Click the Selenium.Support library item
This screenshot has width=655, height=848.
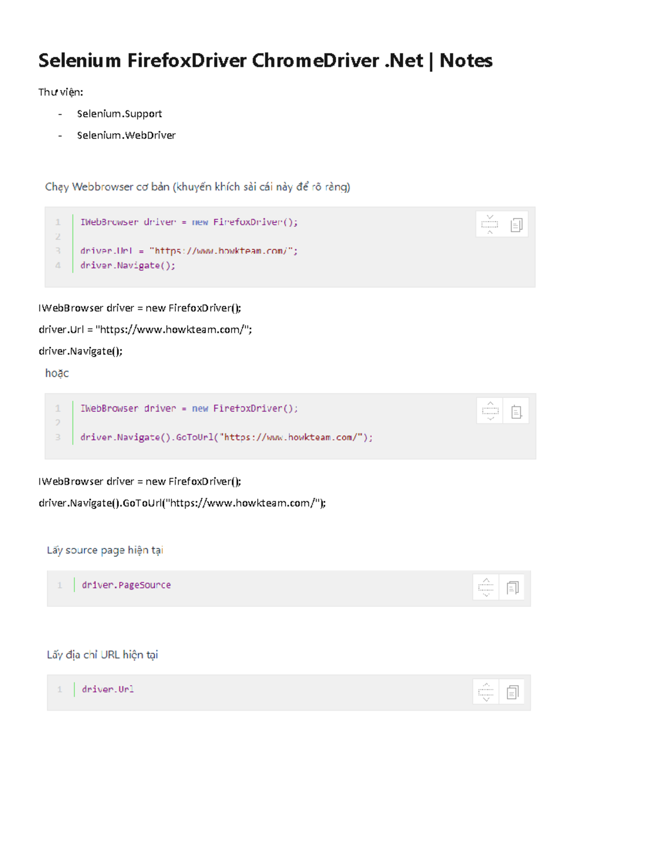tap(119, 114)
